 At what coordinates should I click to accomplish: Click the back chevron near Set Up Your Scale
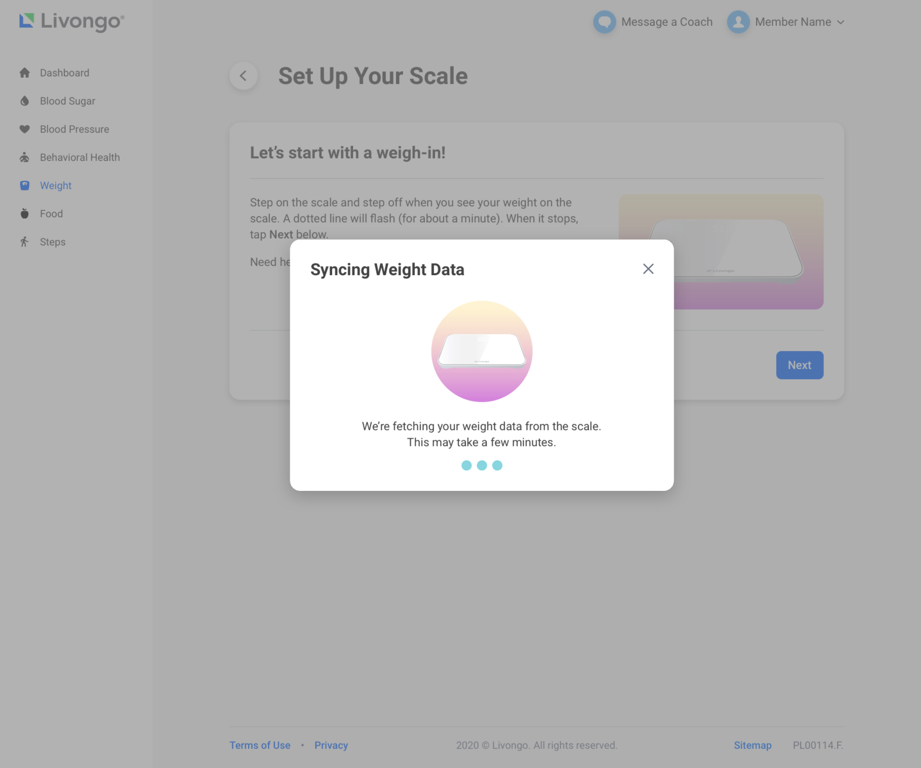click(x=243, y=76)
